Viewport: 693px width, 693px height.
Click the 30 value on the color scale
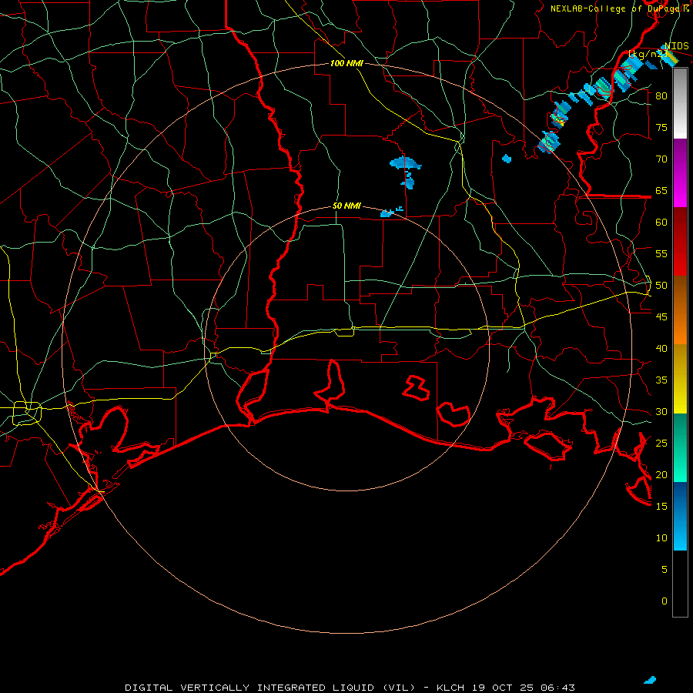[x=661, y=411]
